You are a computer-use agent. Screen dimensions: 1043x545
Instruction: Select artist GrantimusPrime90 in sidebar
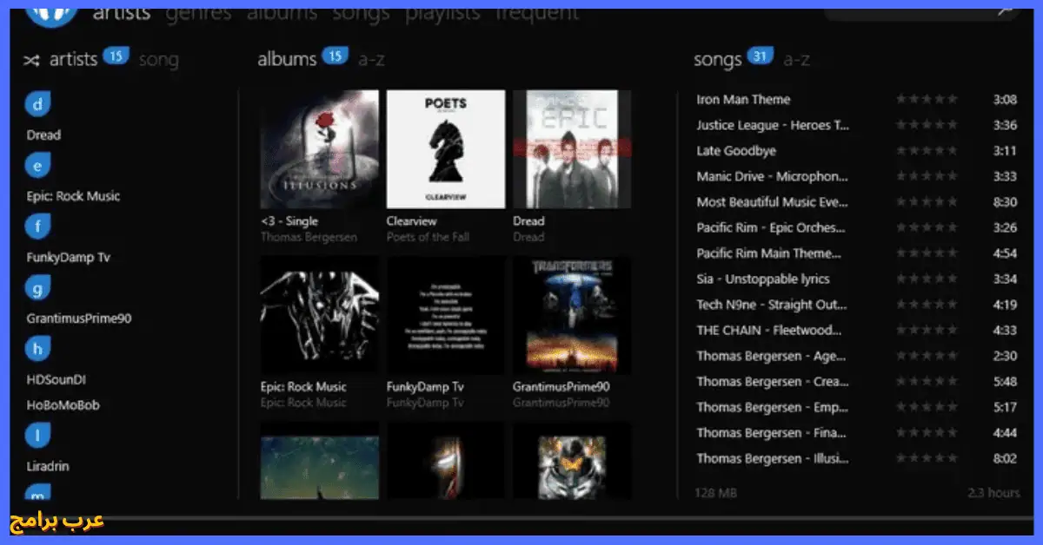click(x=79, y=318)
